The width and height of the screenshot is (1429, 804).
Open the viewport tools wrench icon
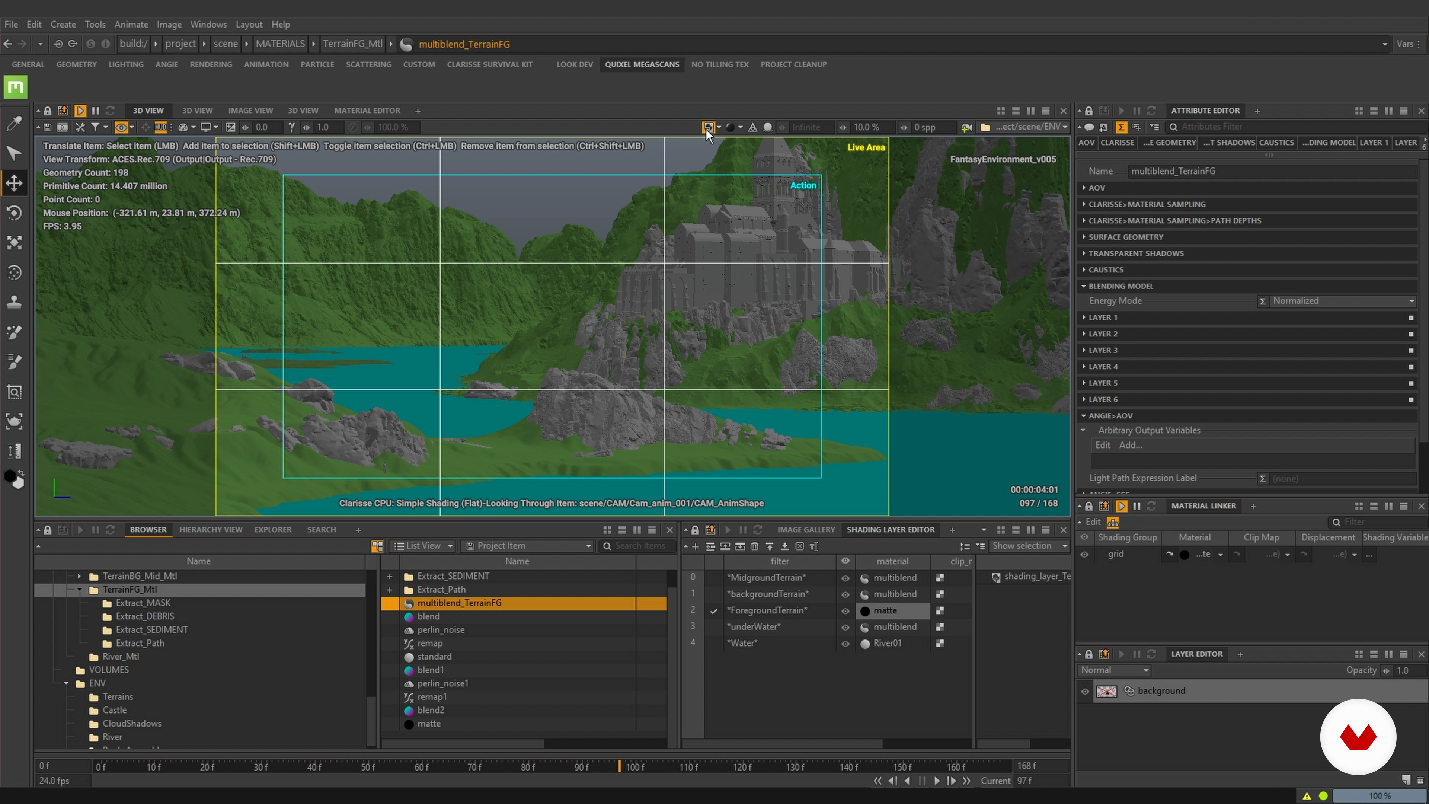[x=80, y=127]
